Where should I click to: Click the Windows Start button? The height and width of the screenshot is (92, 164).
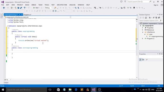click(x=3, y=90)
